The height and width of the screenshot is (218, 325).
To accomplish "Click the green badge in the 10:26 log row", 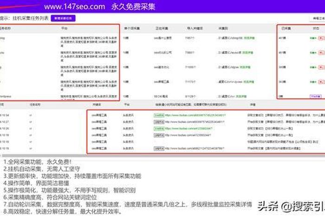I will pyautogui.click(x=159, y=128).
